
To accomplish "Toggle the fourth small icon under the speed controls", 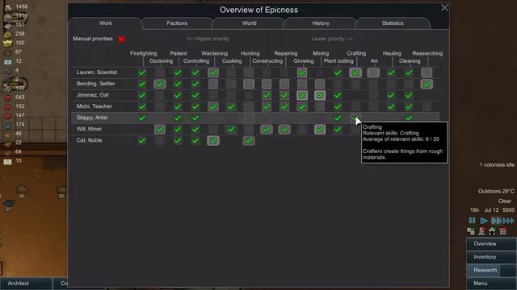I will [502, 231].
